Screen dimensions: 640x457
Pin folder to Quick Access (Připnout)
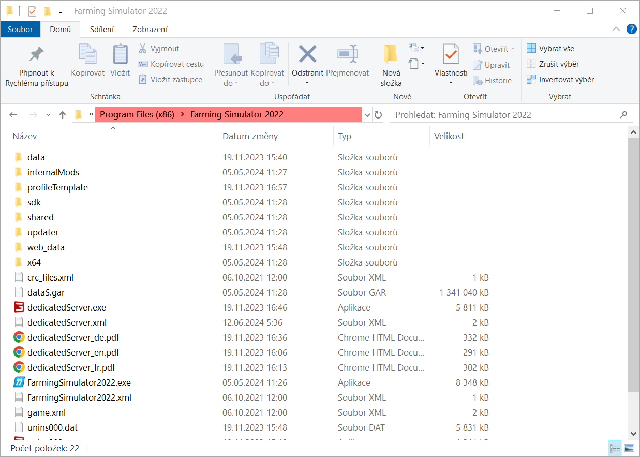pyautogui.click(x=37, y=65)
